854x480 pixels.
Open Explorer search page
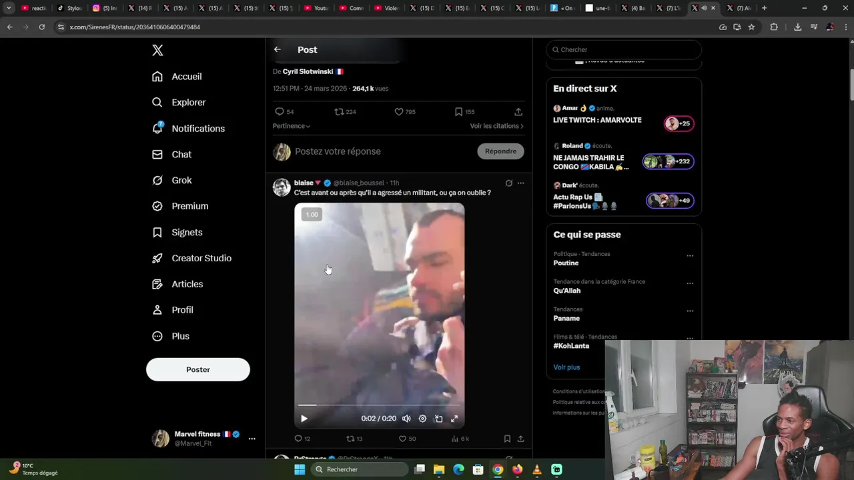179,103
